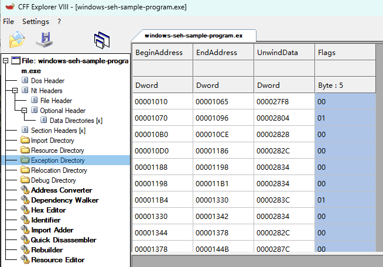Click the Import Adder tool icon
383x267 pixels.
[x=25, y=230]
